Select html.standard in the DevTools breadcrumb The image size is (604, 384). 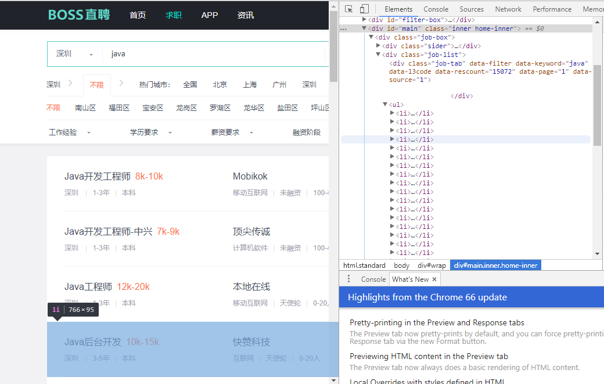364,265
